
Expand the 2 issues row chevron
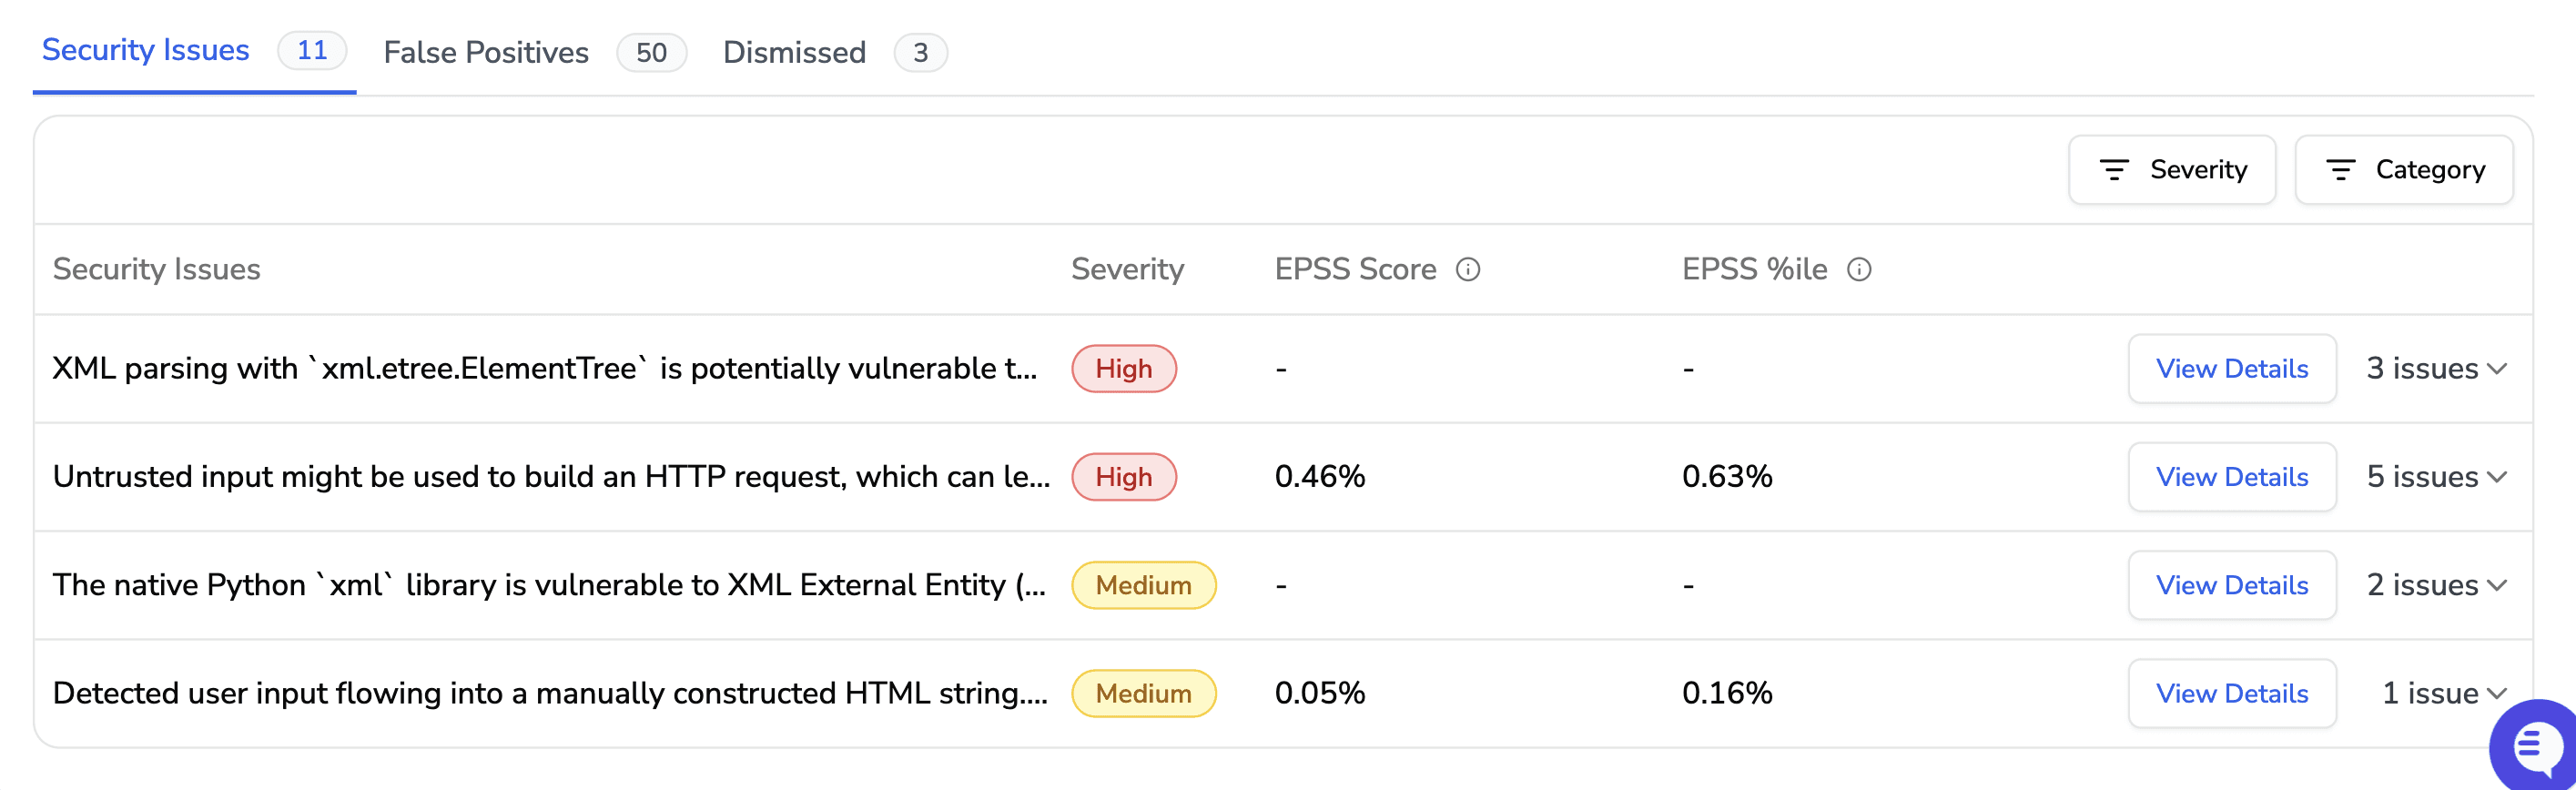2497,585
